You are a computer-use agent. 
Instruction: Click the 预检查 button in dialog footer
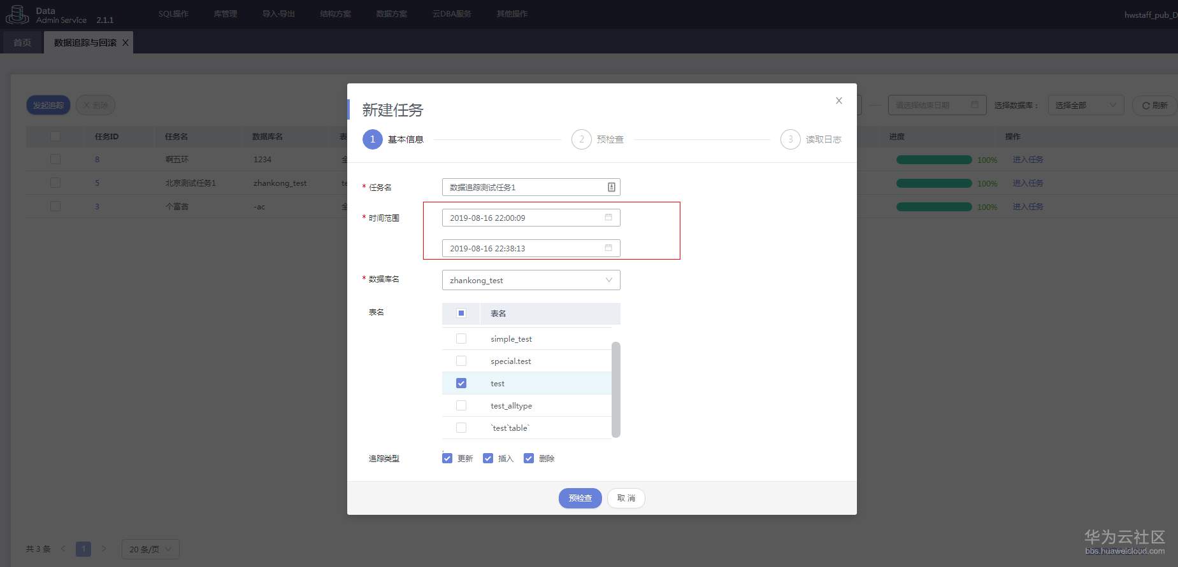coord(580,498)
